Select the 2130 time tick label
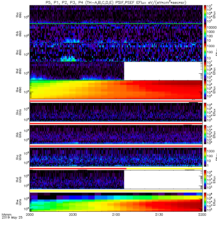The width and height of the screenshot is (217, 231). click(159, 215)
